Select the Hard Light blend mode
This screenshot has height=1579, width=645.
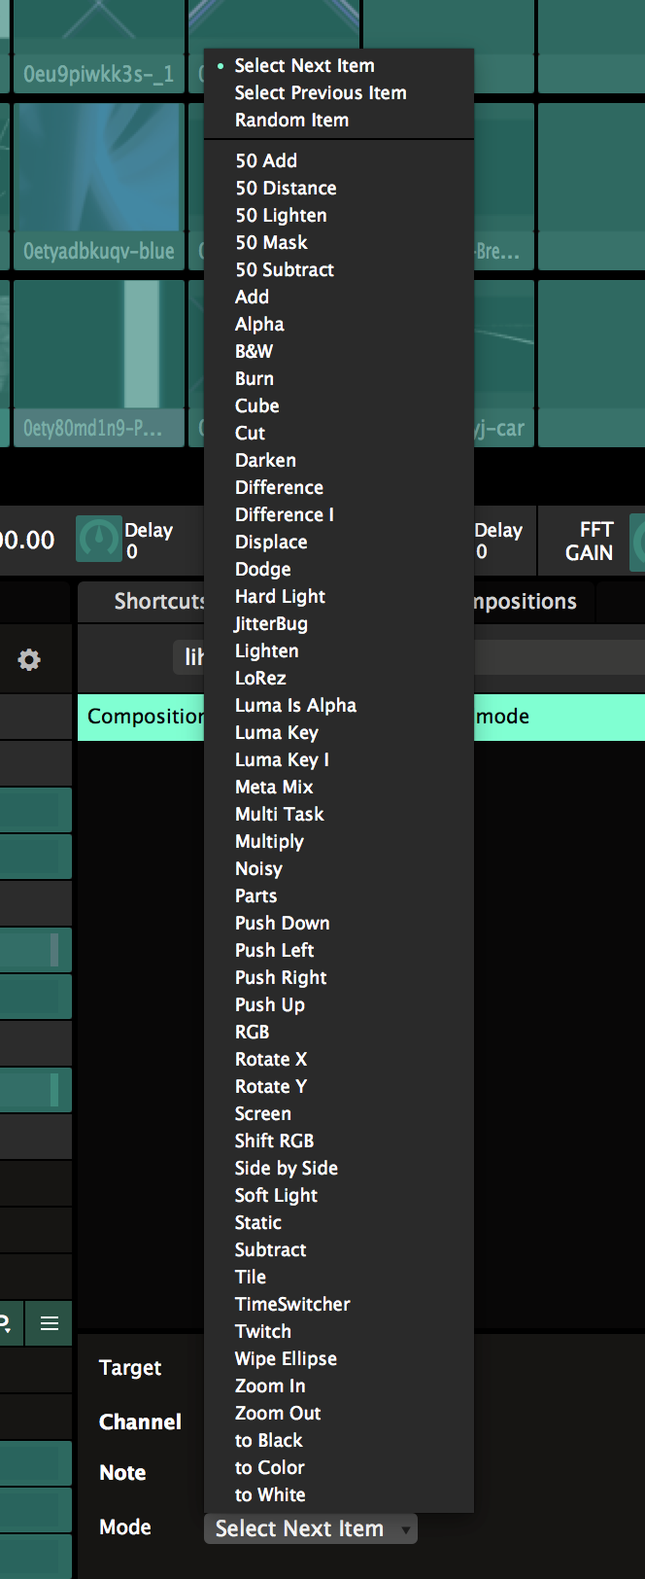[x=280, y=597]
